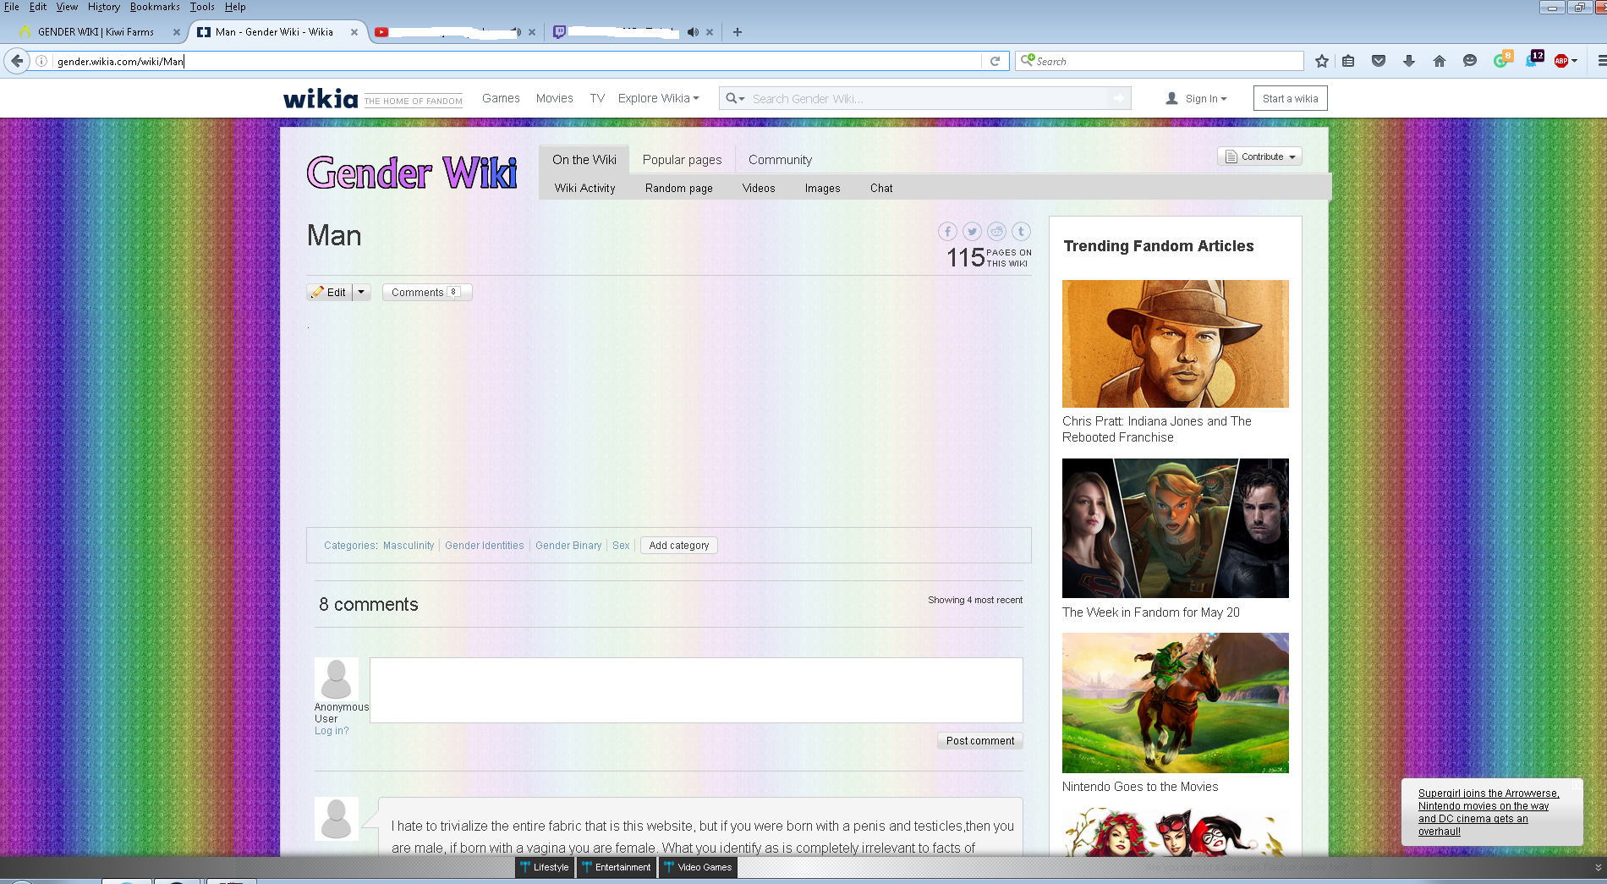Select the Community tab
The height and width of the screenshot is (884, 1607).
click(x=780, y=160)
